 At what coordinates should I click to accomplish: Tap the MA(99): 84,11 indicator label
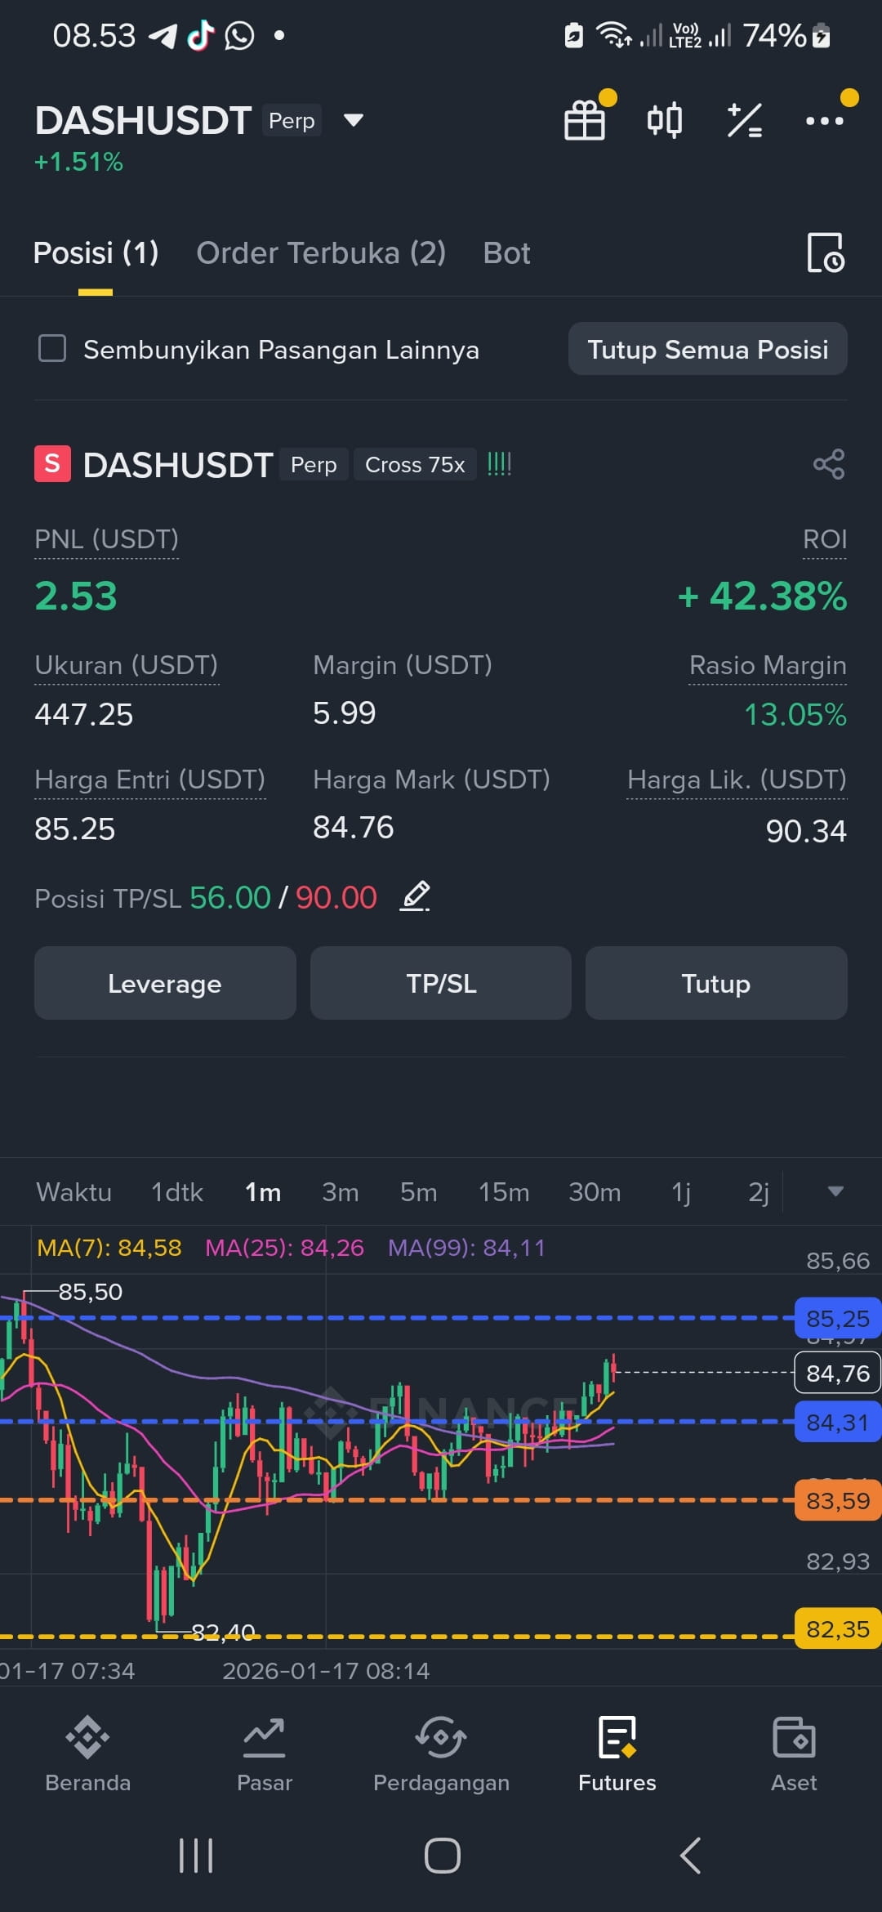click(466, 1248)
